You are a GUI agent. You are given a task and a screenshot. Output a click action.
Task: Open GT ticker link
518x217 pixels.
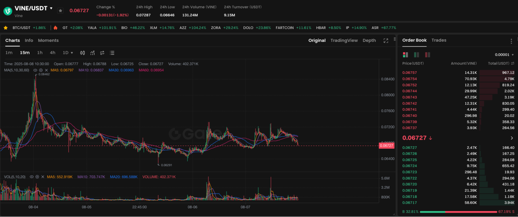click(x=73, y=28)
